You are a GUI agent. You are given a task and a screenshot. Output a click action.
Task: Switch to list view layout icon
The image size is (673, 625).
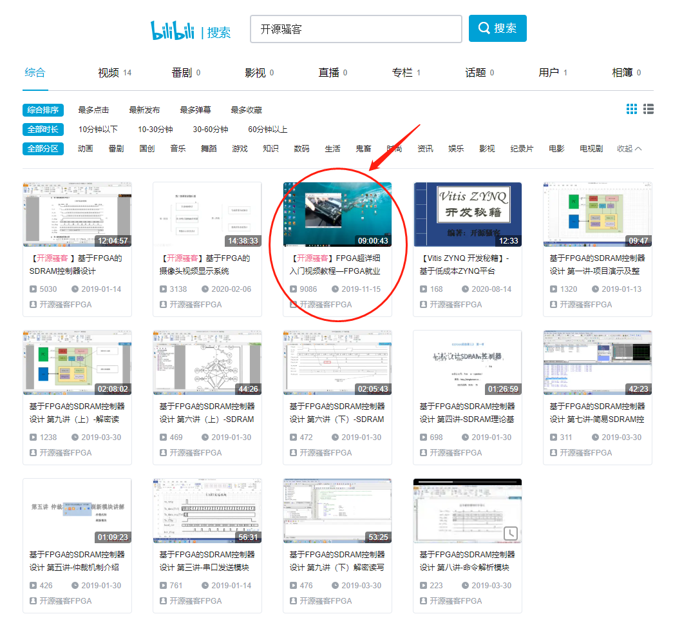coord(648,109)
